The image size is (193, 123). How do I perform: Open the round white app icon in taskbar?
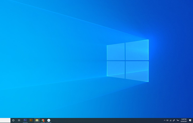click(x=49, y=120)
